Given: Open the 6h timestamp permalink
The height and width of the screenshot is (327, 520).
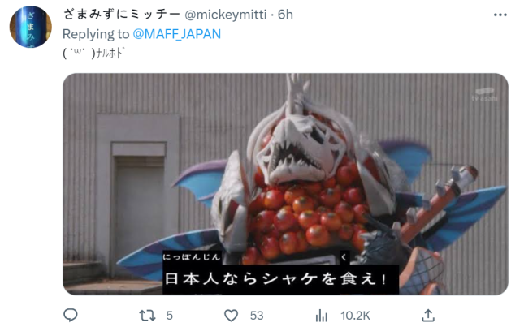Looking at the screenshot, I should (285, 15).
